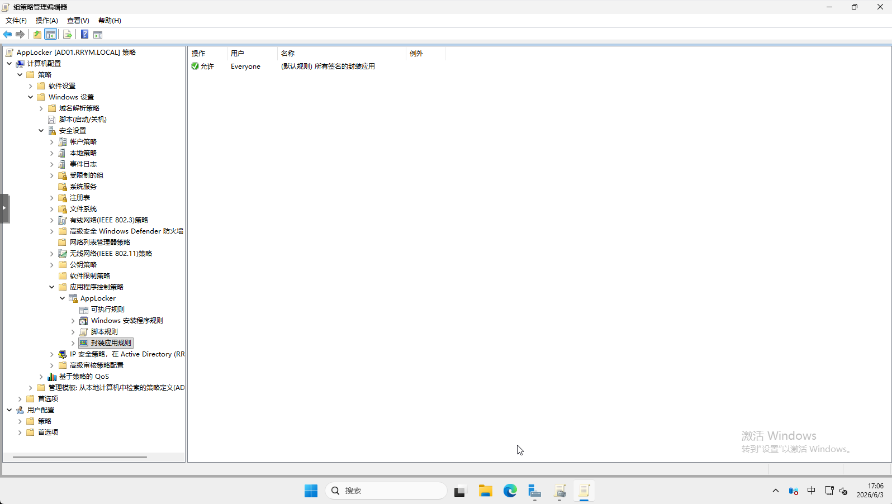The image size is (892, 504).
Task: Toggle the show/hide console tree toolbar icon
Action: pyautogui.click(x=50, y=35)
